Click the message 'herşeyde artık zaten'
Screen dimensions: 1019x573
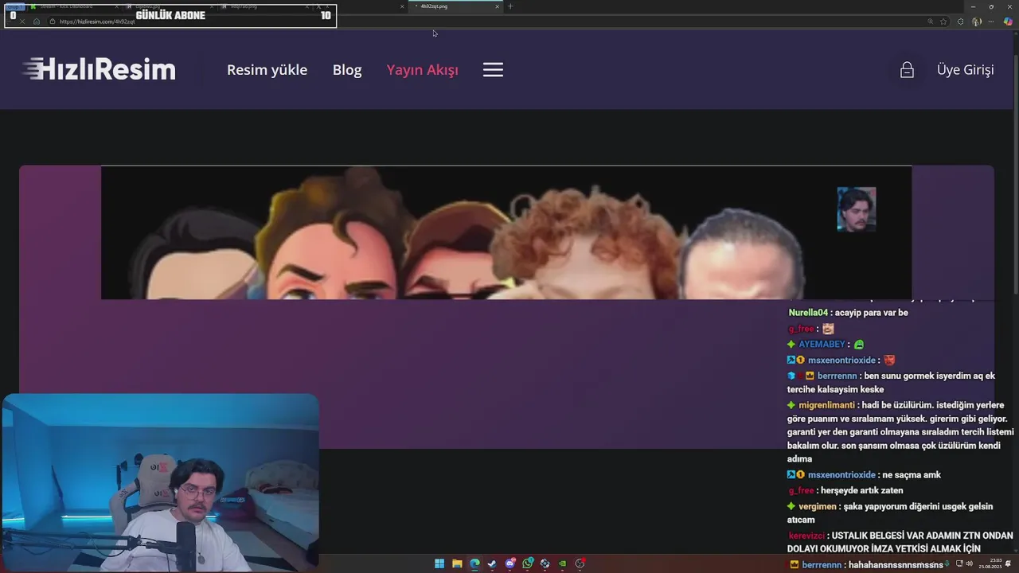[863, 491]
